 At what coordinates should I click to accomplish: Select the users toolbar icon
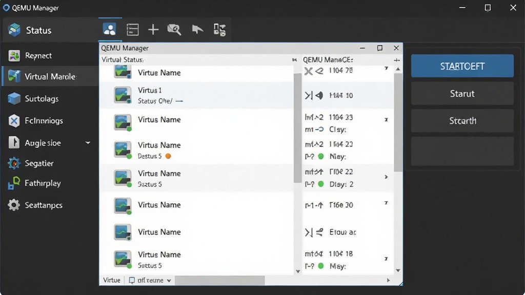click(x=110, y=29)
